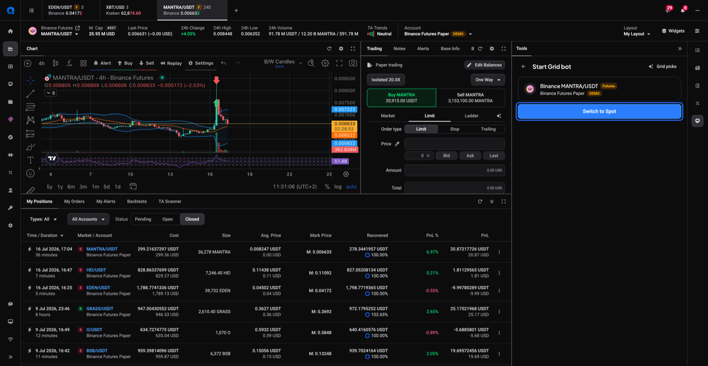Screen dimensions: 708x366
Task: Use price picker eyedropper icon
Action: (x=397, y=144)
